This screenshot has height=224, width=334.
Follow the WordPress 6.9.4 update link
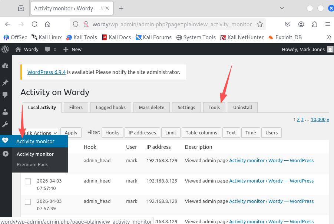(46, 72)
